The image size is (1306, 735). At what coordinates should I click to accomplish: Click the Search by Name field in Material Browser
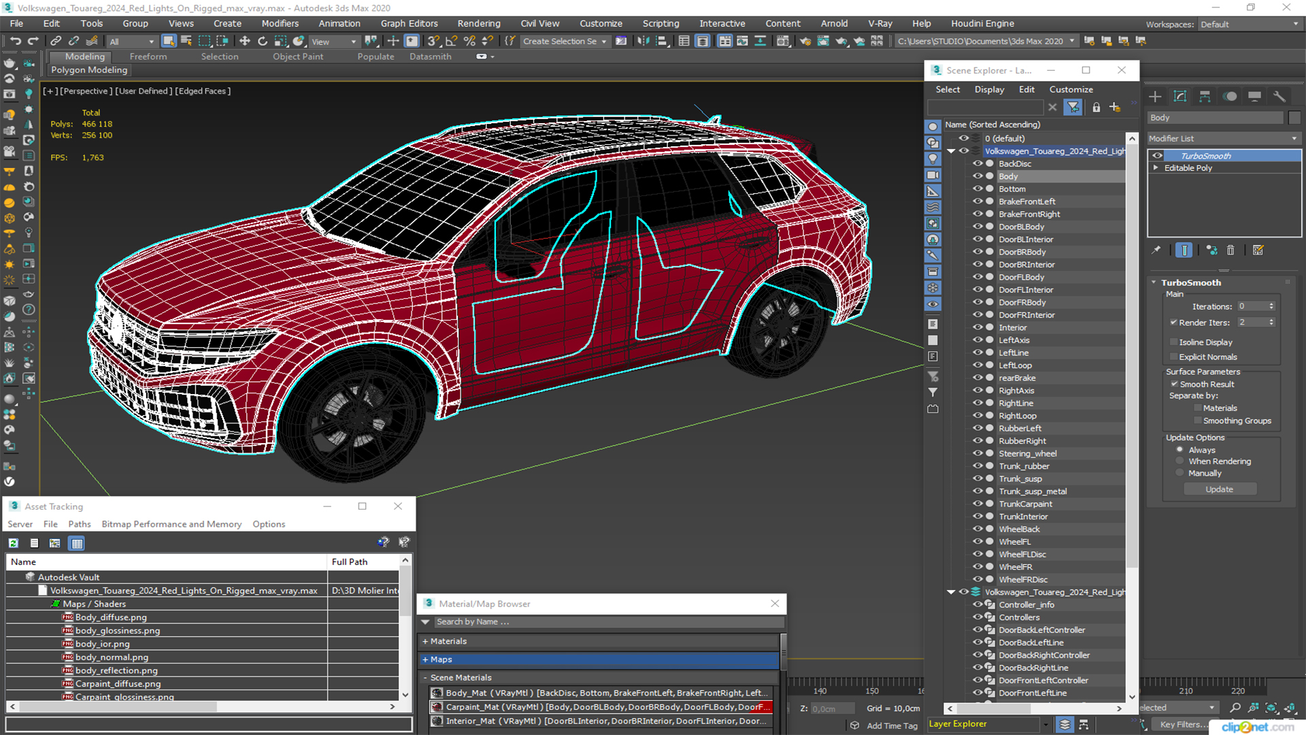(x=608, y=622)
